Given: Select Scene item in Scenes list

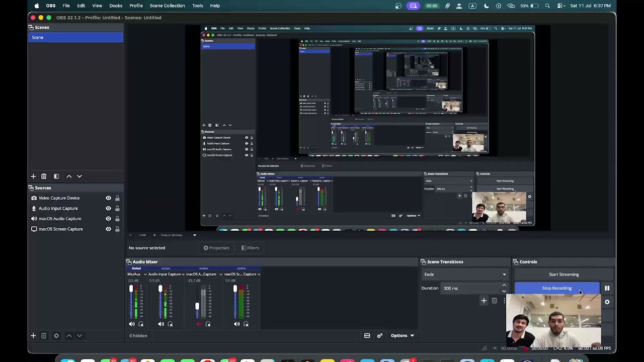Looking at the screenshot, I should [75, 37].
